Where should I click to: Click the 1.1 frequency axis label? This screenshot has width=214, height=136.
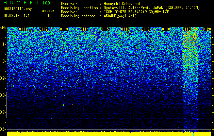pyautogui.click(x=3, y=44)
